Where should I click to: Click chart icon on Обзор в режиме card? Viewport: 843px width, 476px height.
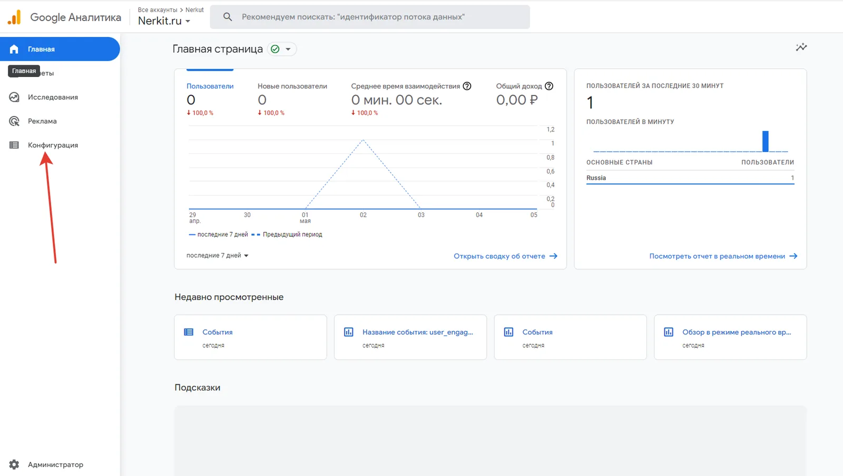[x=669, y=332]
